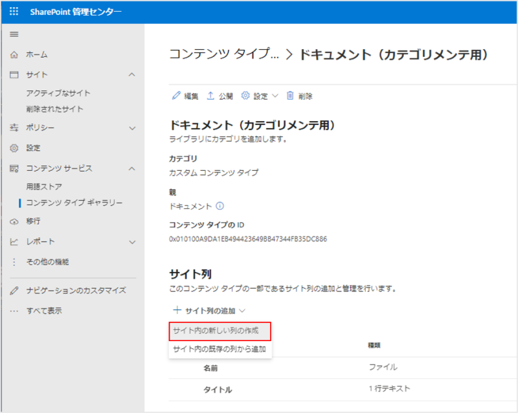Collapse navigation with hamburger menu icon
Image resolution: width=518 pixels, height=413 pixels.
point(14,34)
